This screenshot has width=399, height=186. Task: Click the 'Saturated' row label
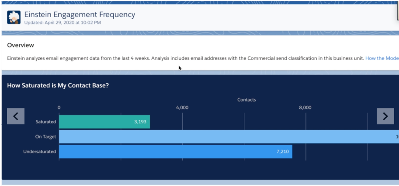[46, 122]
